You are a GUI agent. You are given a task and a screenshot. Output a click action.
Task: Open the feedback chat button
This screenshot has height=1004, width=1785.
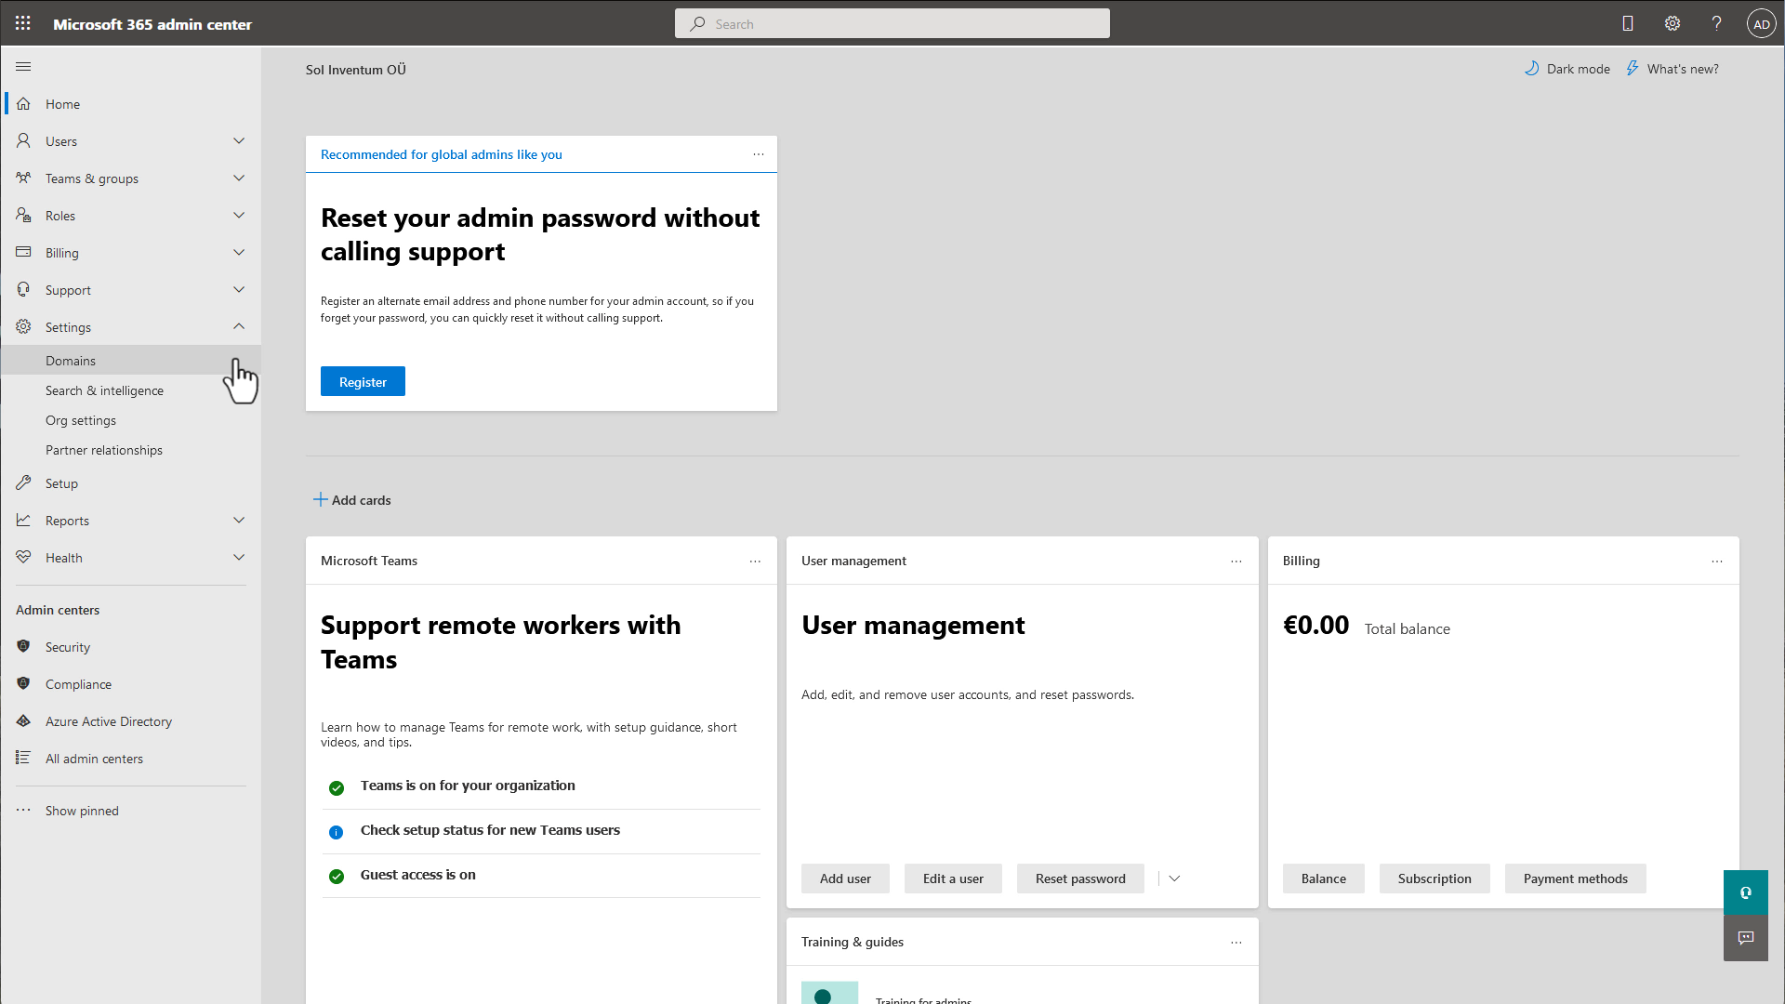point(1746,938)
